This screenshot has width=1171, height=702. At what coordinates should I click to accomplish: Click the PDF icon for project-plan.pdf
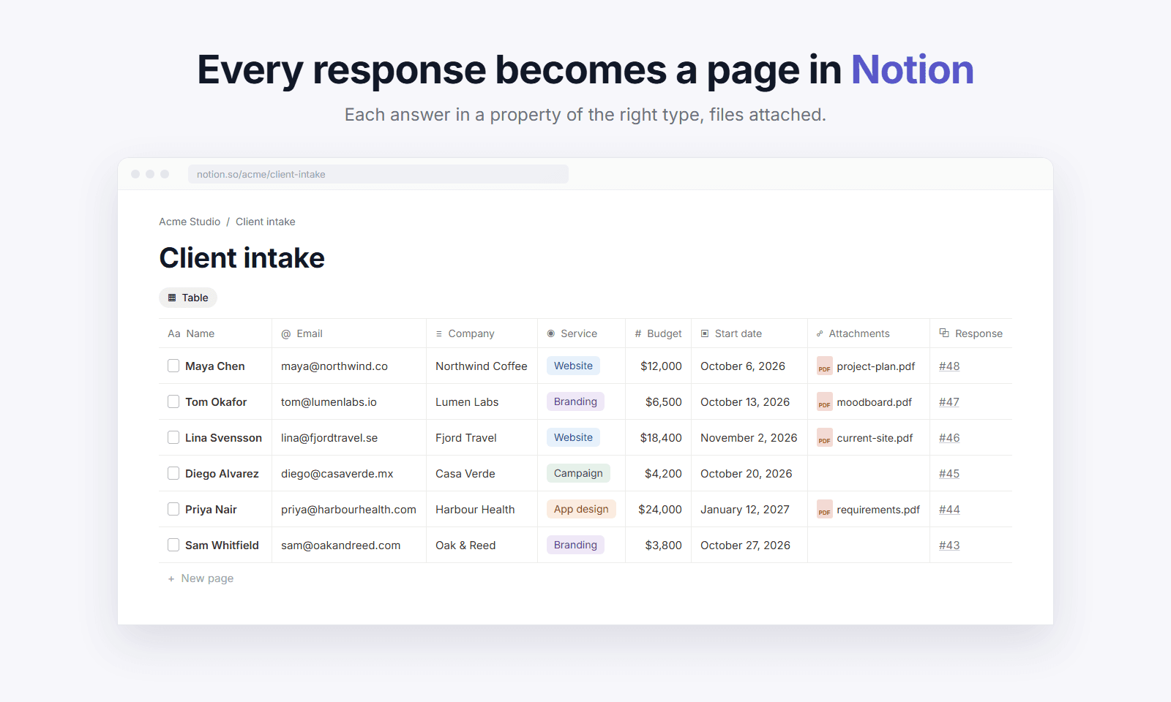(824, 366)
